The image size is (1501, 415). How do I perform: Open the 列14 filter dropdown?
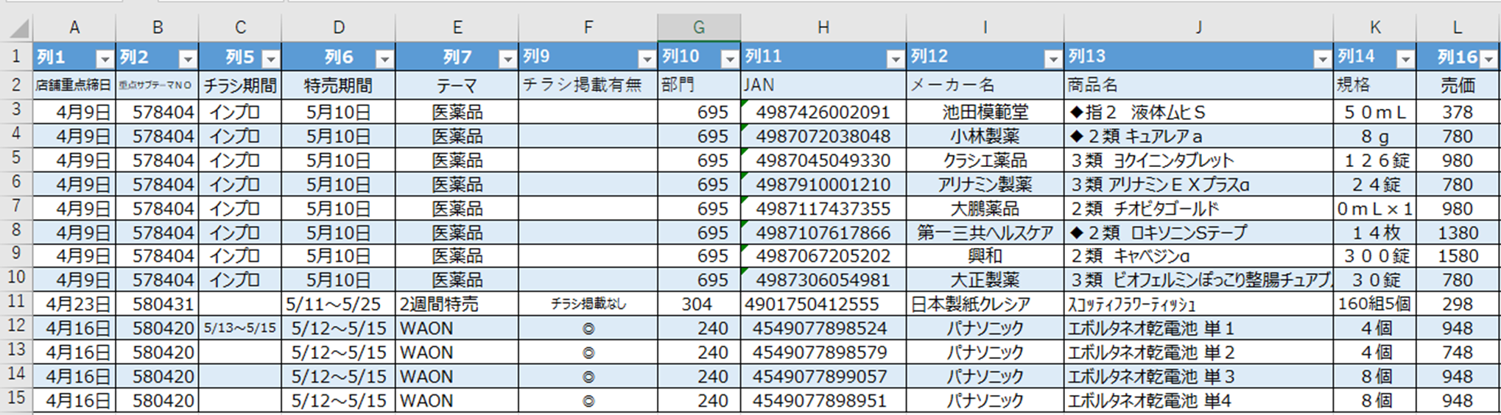(x=1406, y=59)
